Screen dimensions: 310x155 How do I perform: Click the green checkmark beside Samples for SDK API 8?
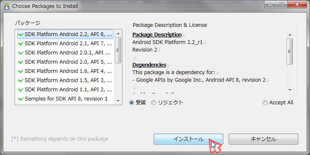(21, 99)
